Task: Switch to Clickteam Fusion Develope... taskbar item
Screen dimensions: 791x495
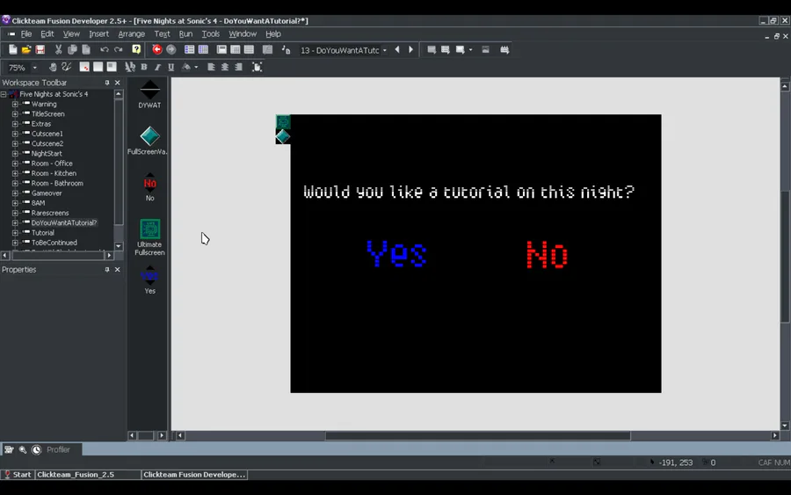Action: (x=194, y=475)
